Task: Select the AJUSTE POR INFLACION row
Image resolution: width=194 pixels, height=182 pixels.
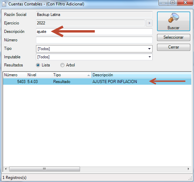Action: click(x=97, y=82)
